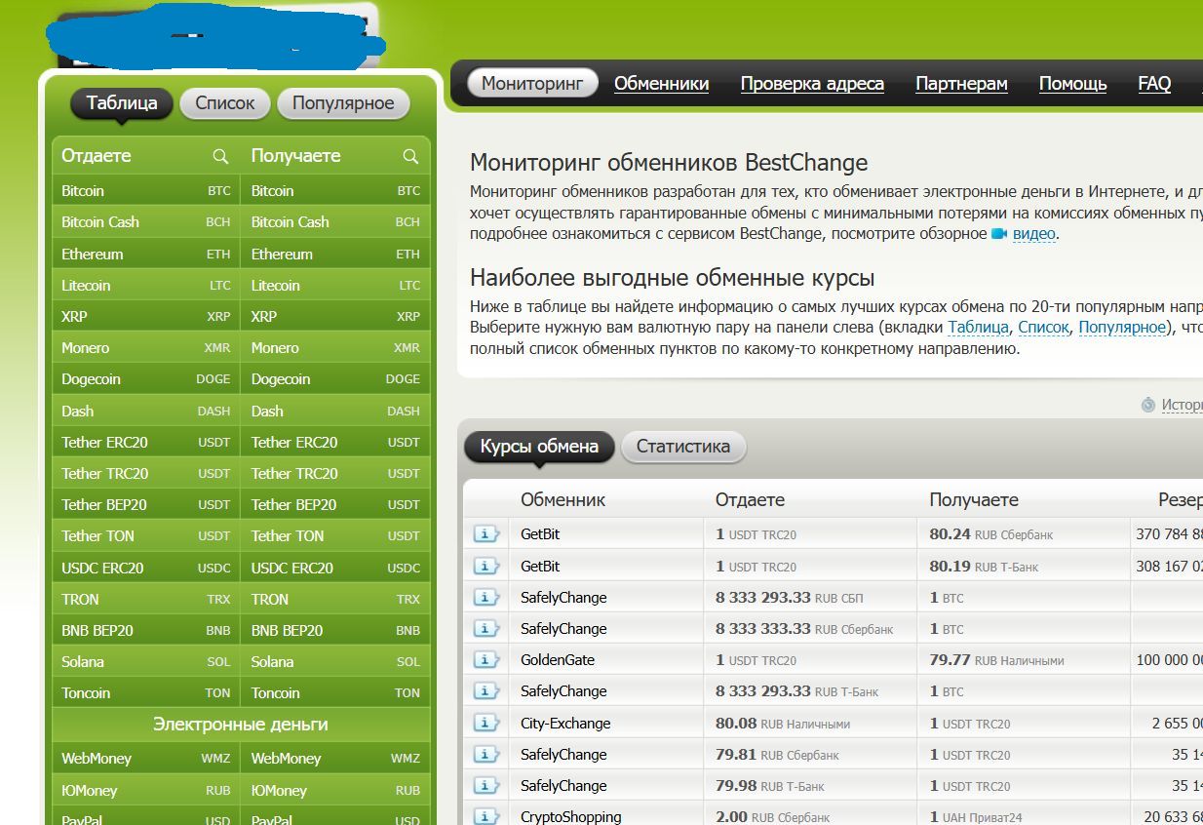Open info icon for GetBit 80.24 RUB Сбербанк row
The height and width of the screenshot is (825, 1203).
[485, 534]
